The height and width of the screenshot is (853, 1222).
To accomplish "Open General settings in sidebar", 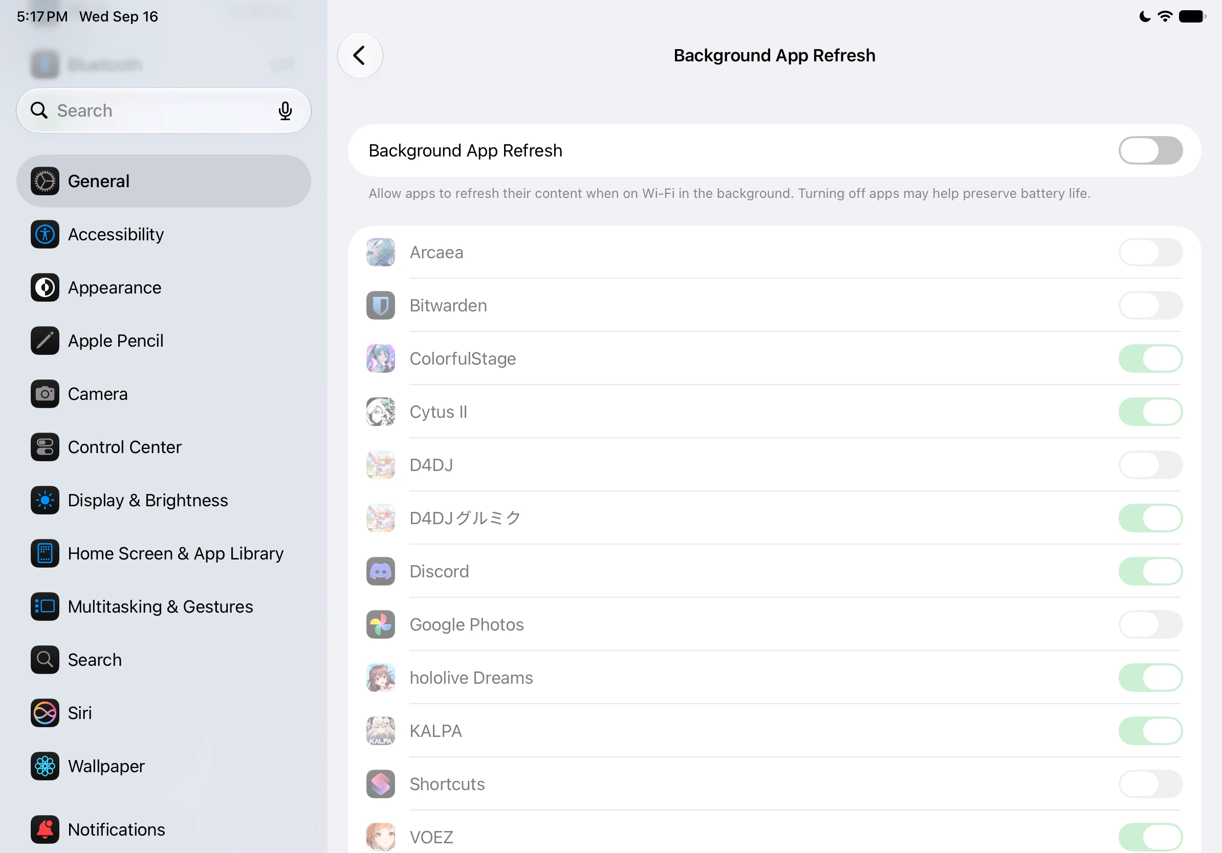I will tap(163, 182).
